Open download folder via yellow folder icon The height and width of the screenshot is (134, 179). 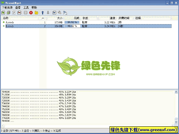pyautogui.click(x=37, y=13)
